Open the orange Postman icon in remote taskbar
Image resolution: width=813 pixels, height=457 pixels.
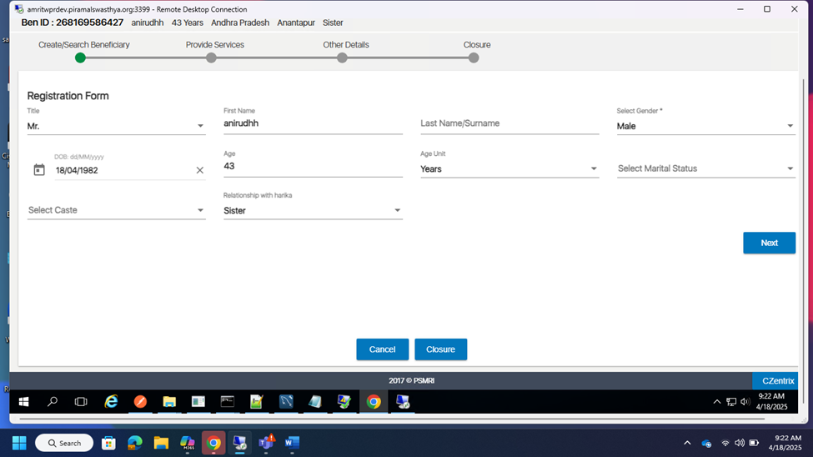[x=140, y=401]
